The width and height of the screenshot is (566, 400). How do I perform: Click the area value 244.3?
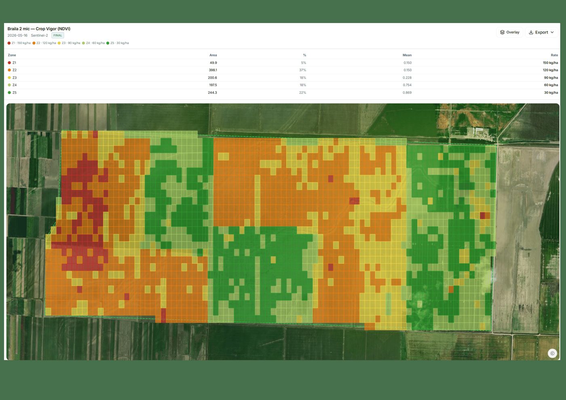point(213,93)
